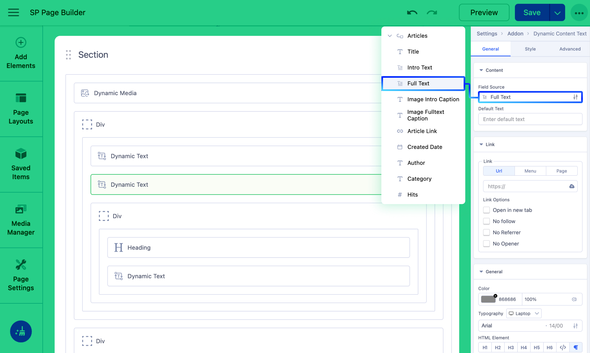The width and height of the screenshot is (590, 353).
Task: Click the more options ellipsis icon
Action: click(579, 13)
